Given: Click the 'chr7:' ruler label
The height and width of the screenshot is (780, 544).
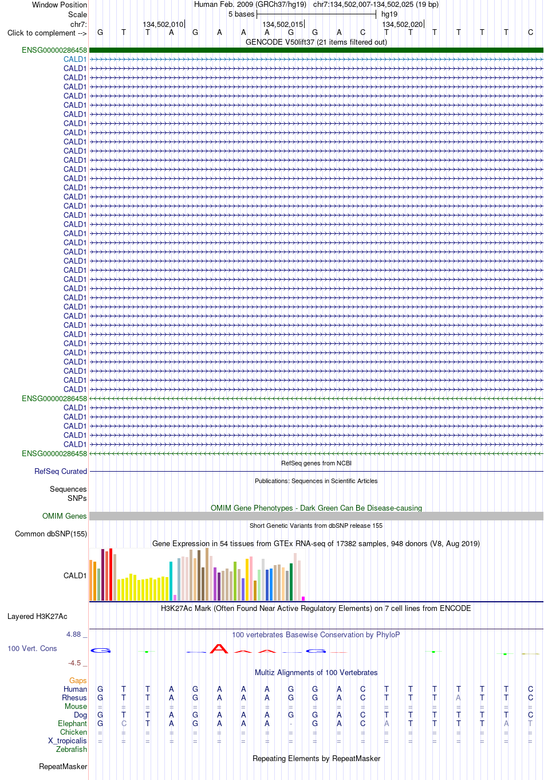Looking at the screenshot, I should 78,24.
